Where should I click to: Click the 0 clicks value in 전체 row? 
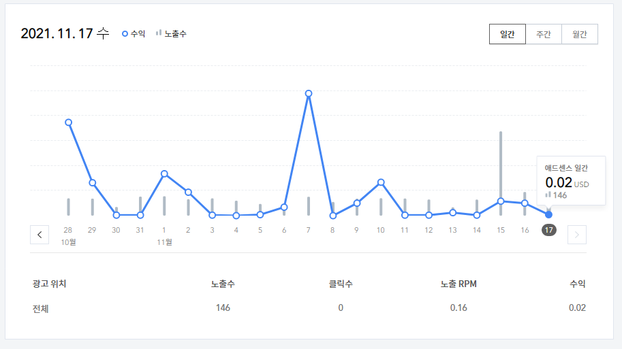coord(341,308)
